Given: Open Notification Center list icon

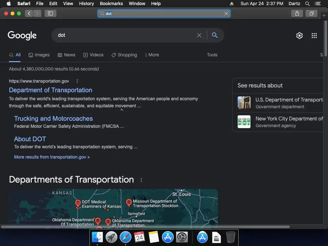Looking at the screenshot, I should click(317, 4).
